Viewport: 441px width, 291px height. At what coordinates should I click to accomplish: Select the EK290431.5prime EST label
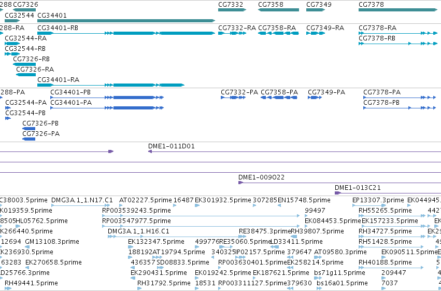[159, 273]
